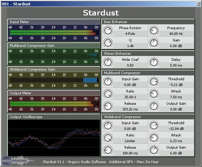The image size is (202, 167).
Task: Click the Wideband Compressor section header
Action: click(148, 117)
